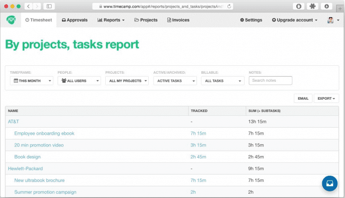345x198 pixels.
Task: Open the All Users people dropdown
Action: [79, 81]
